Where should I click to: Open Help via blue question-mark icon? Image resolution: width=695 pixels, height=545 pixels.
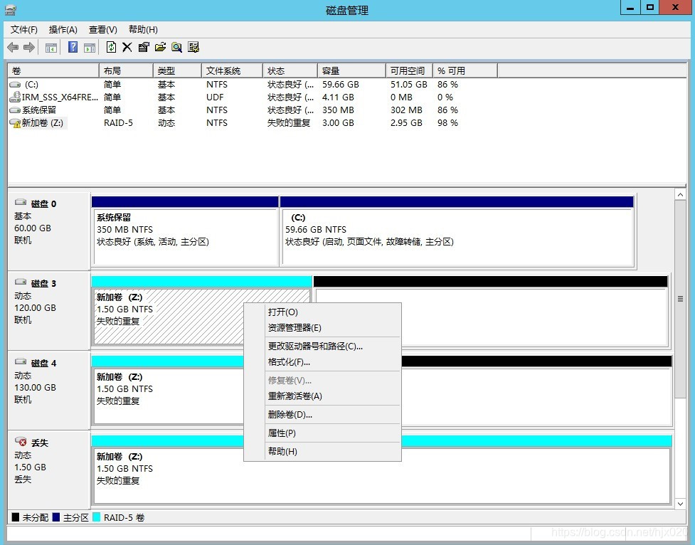[x=73, y=47]
